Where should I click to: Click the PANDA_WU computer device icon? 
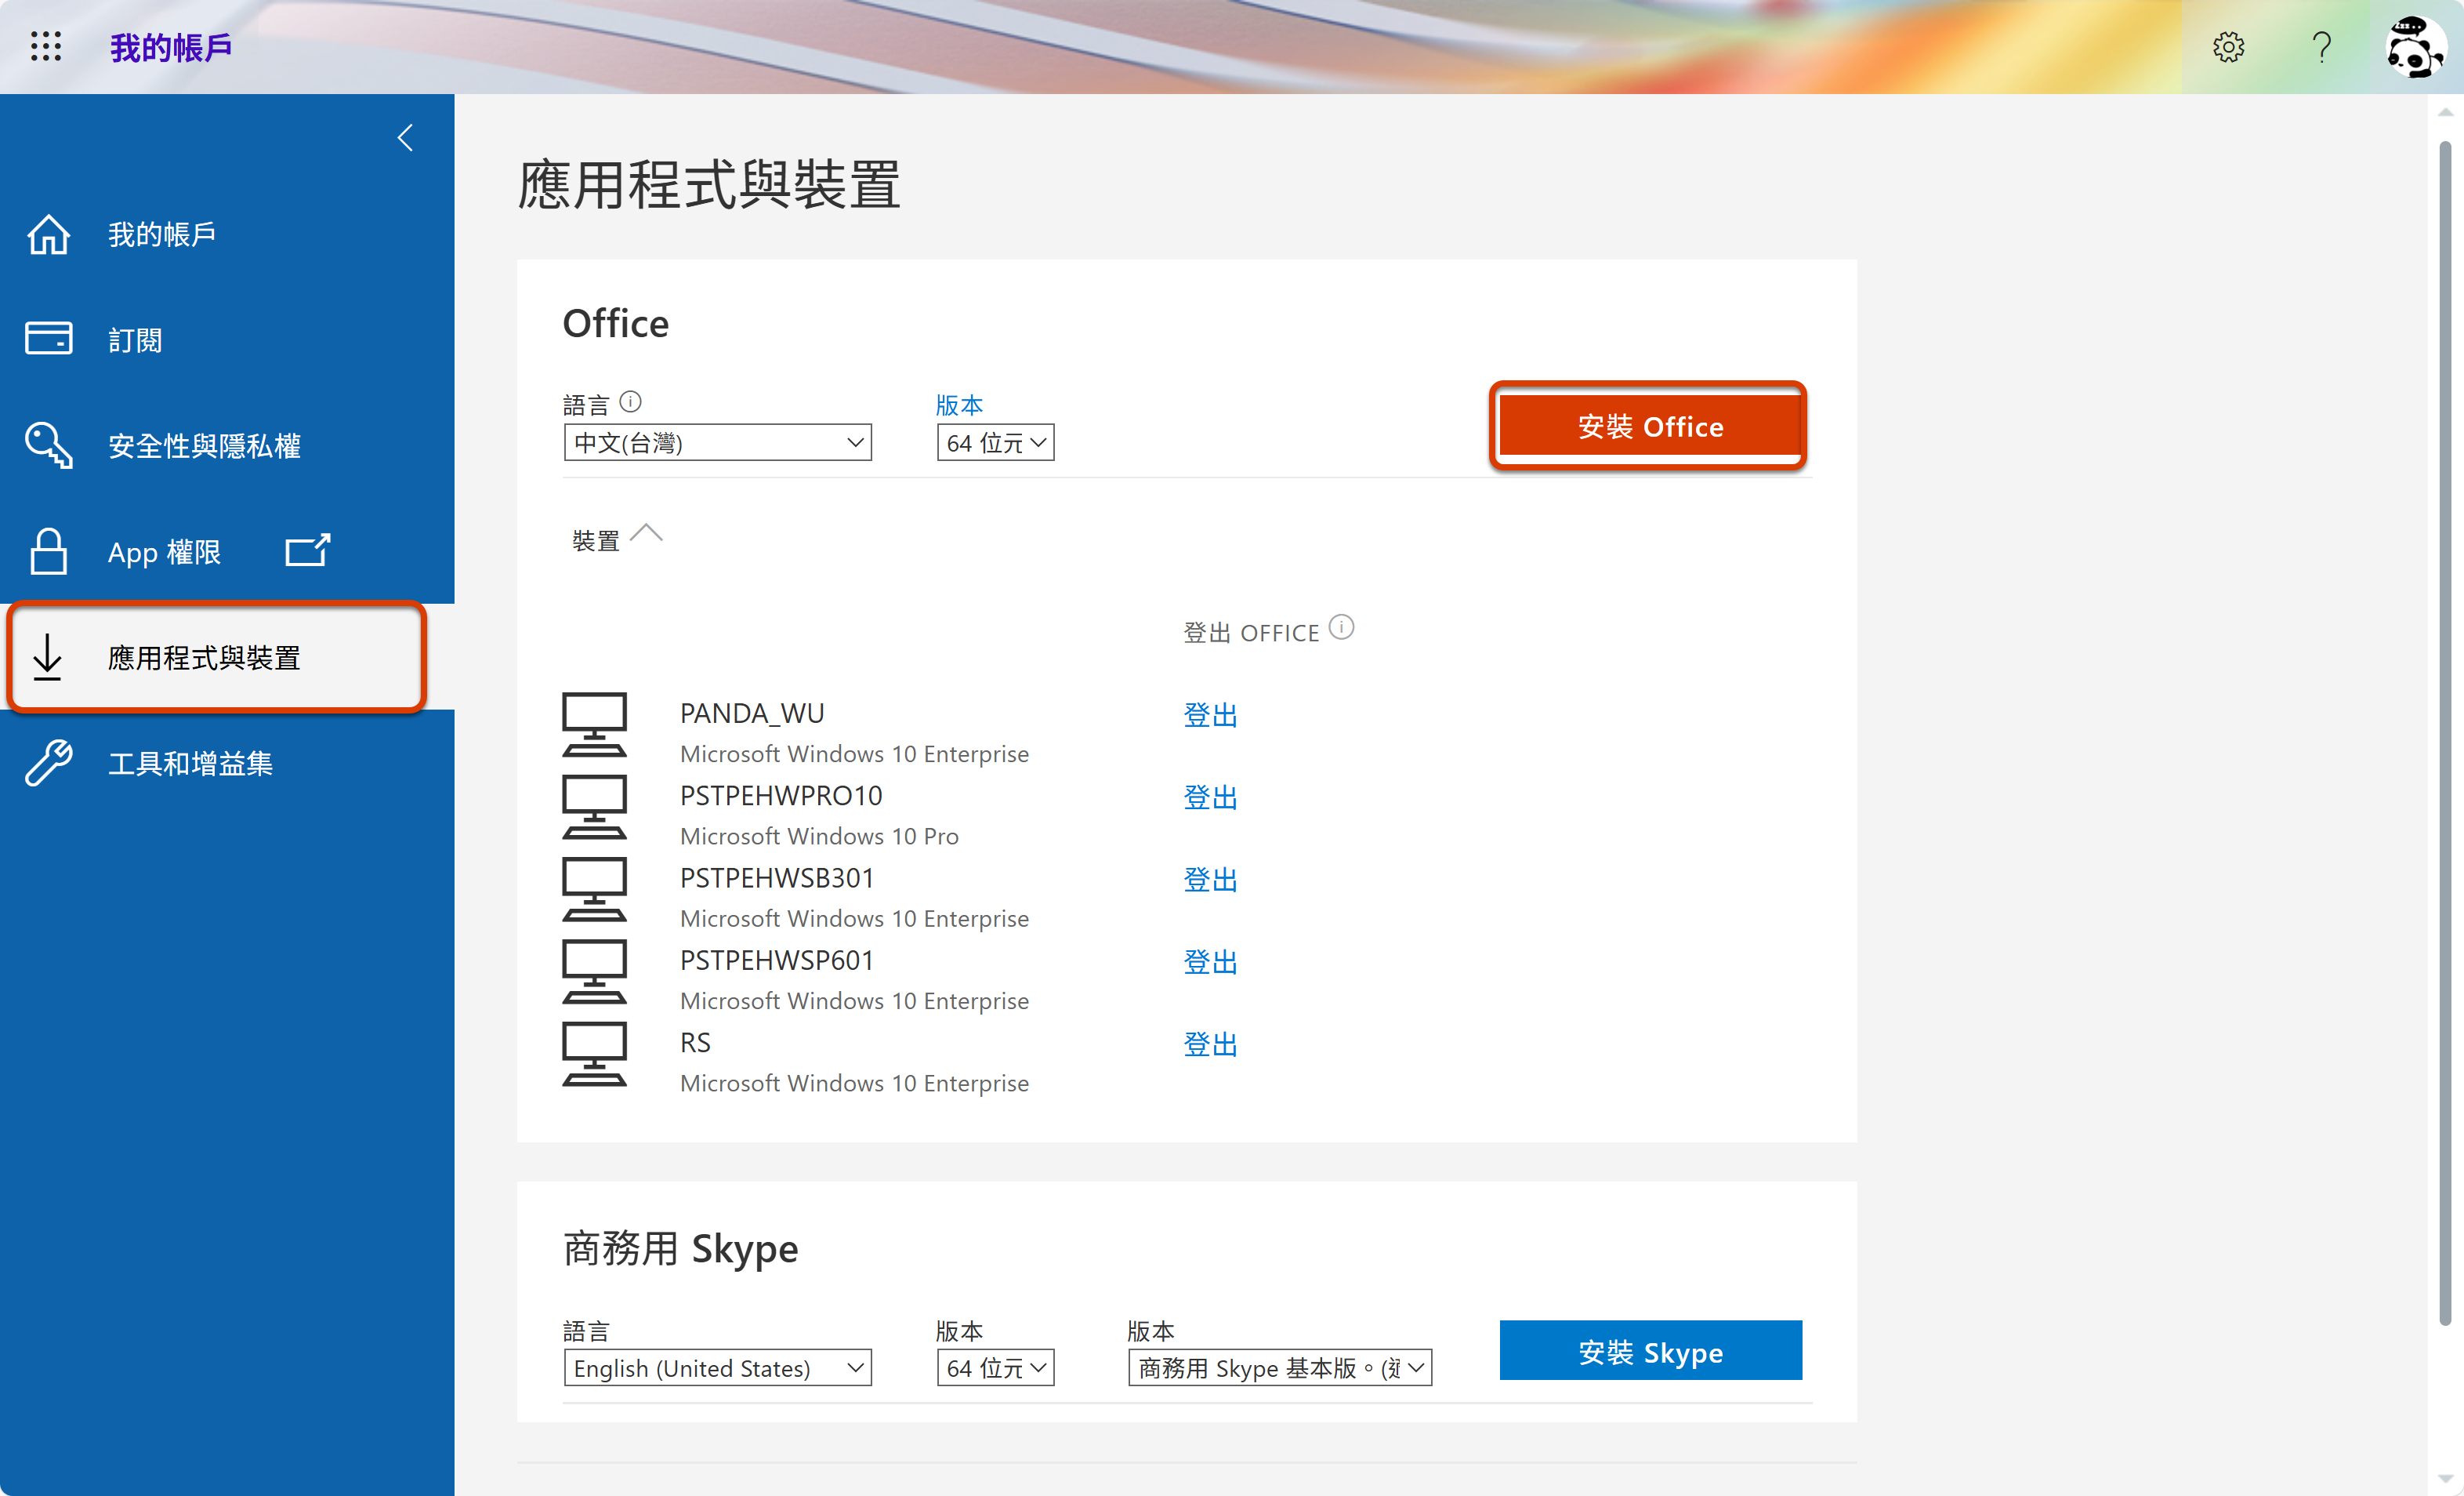point(594,724)
